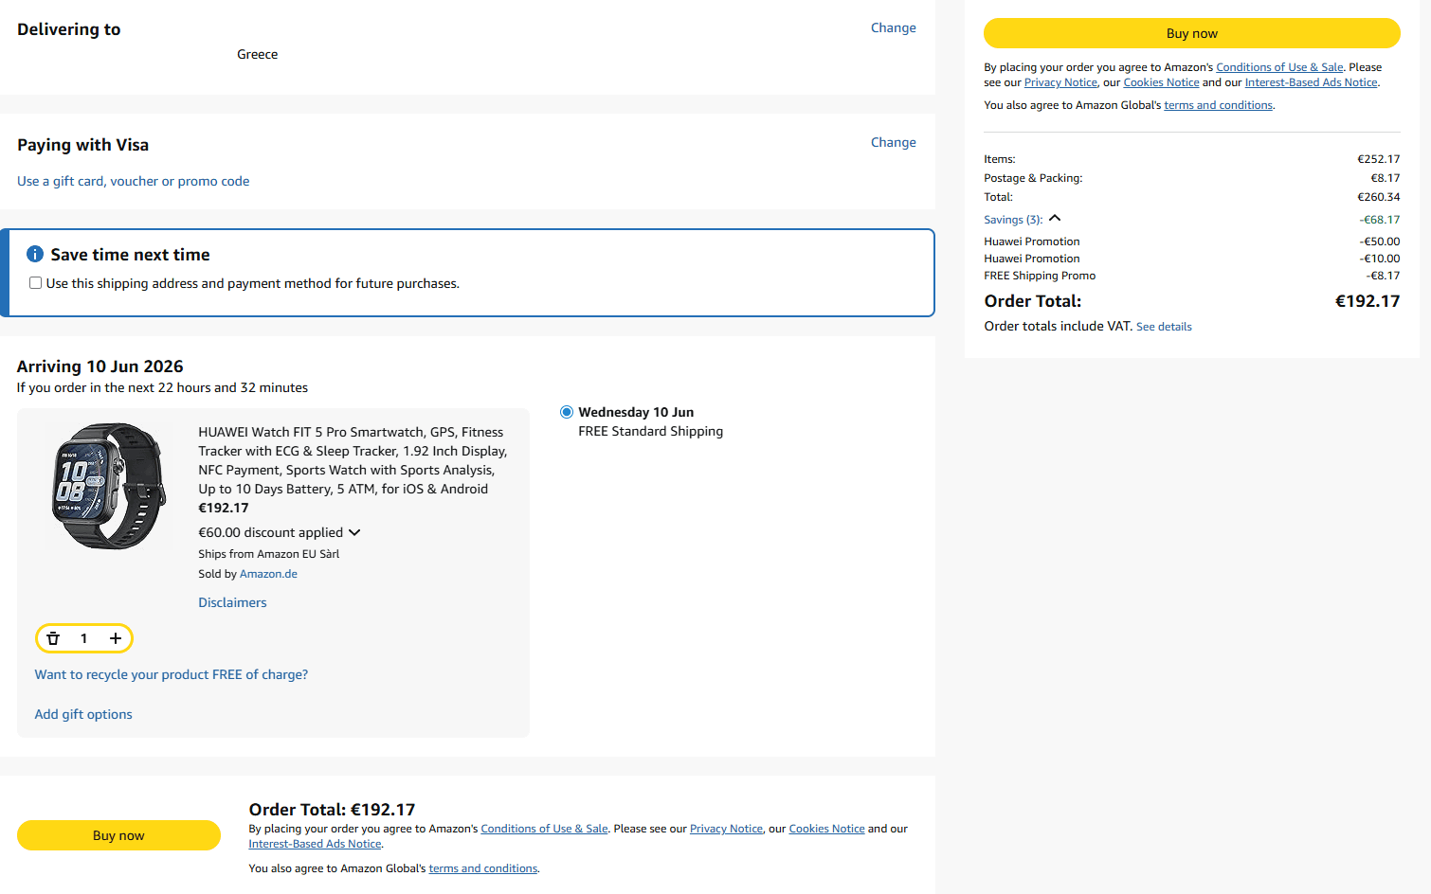Image resolution: width=1431 pixels, height=894 pixels.
Task: Change the delivery address
Action: click(x=893, y=27)
